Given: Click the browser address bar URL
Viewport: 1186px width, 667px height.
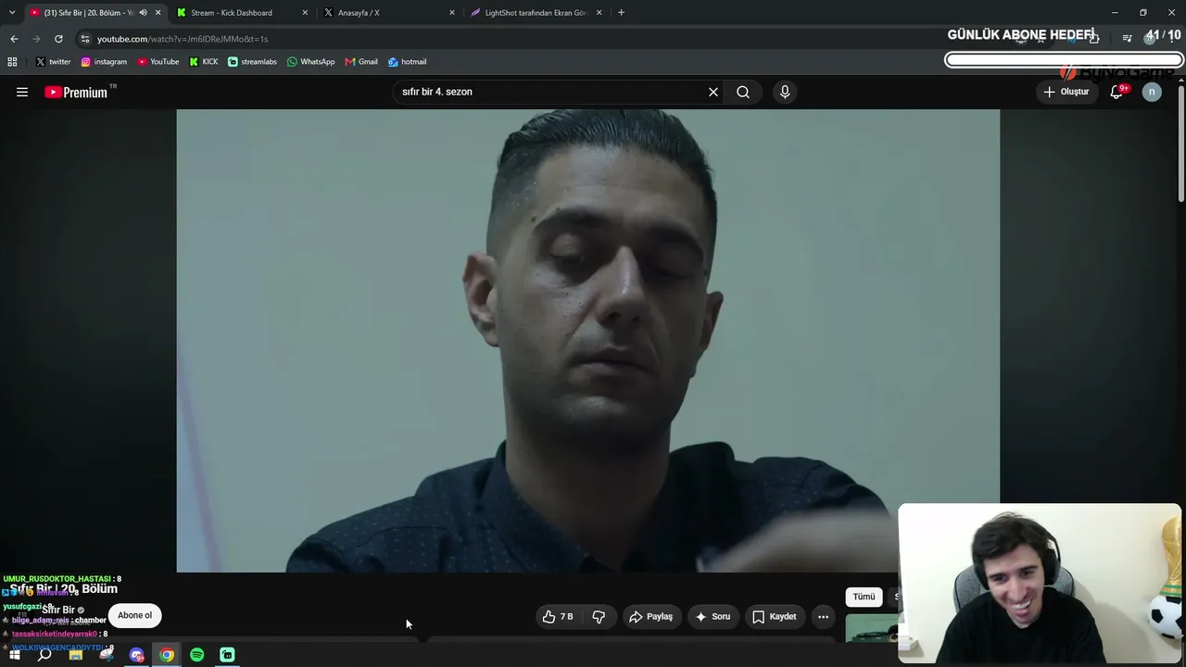Looking at the screenshot, I should coord(183,39).
